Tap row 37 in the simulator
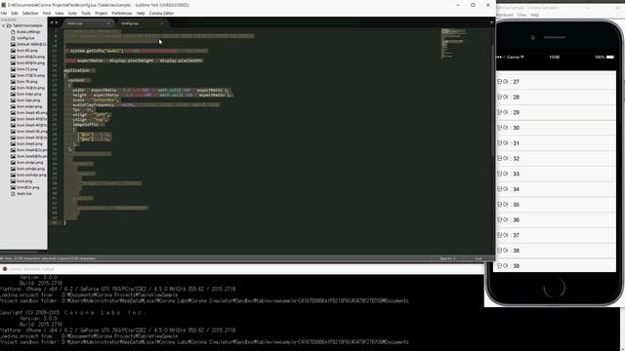Image resolution: width=625 pixels, height=351 pixels. click(x=555, y=235)
